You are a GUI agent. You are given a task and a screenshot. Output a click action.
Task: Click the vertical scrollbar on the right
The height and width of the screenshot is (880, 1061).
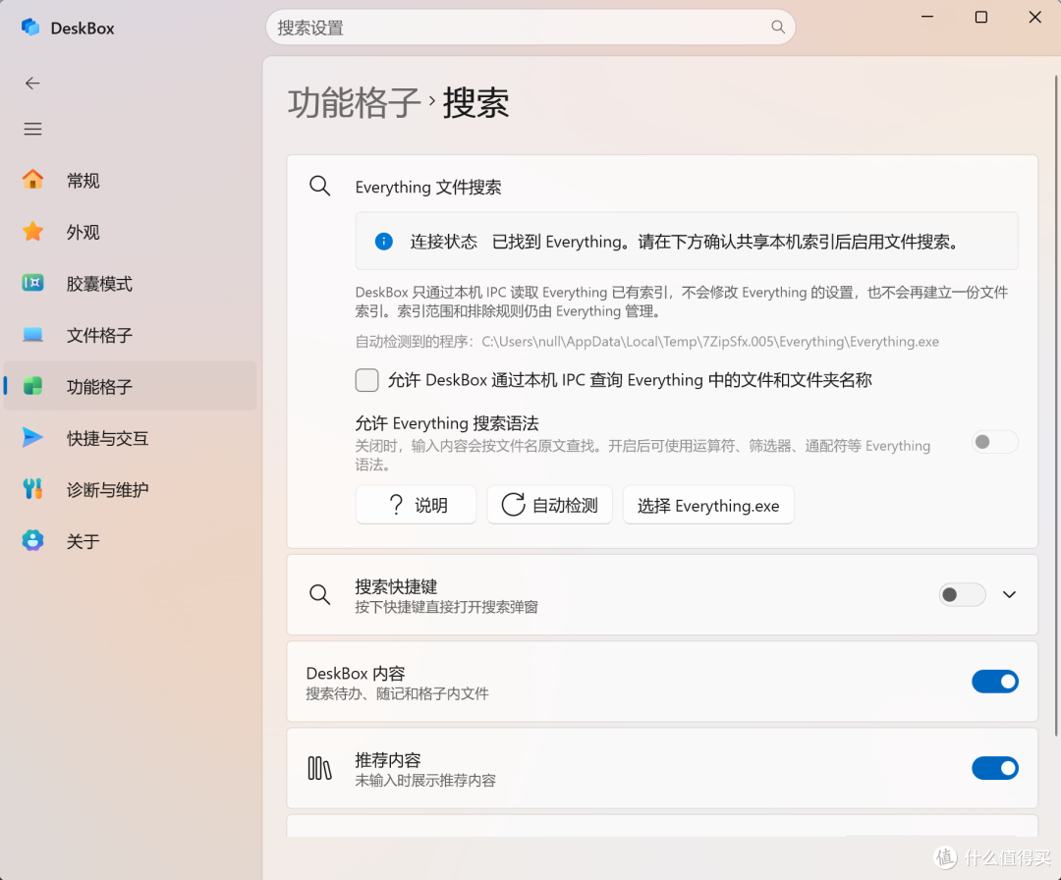(x=1055, y=406)
